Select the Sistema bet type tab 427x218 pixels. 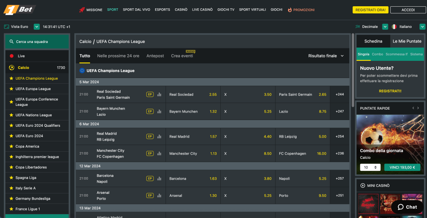pos(417,54)
